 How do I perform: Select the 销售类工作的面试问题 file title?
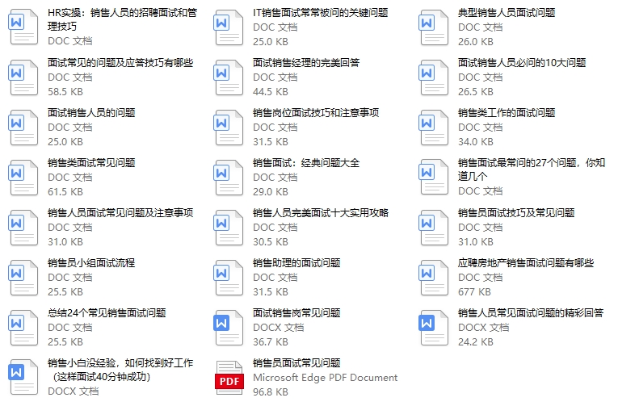(x=507, y=113)
